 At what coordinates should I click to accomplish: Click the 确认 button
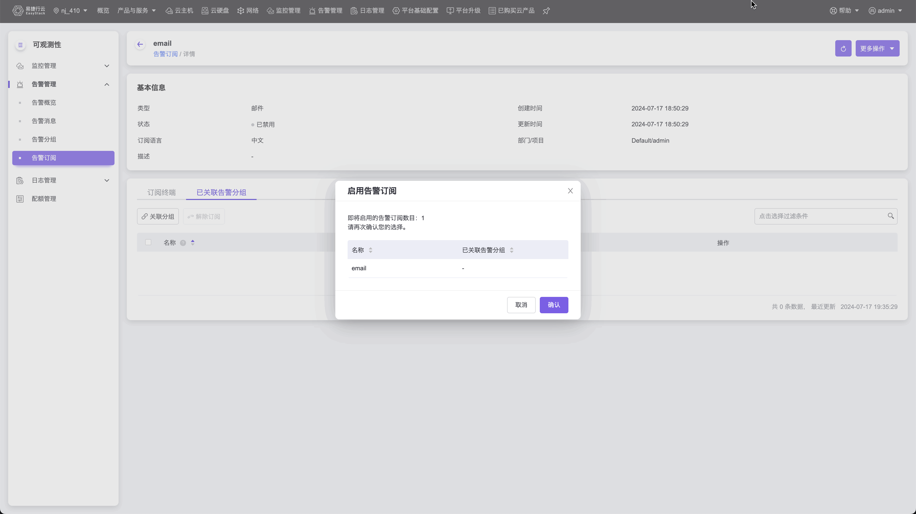point(554,305)
